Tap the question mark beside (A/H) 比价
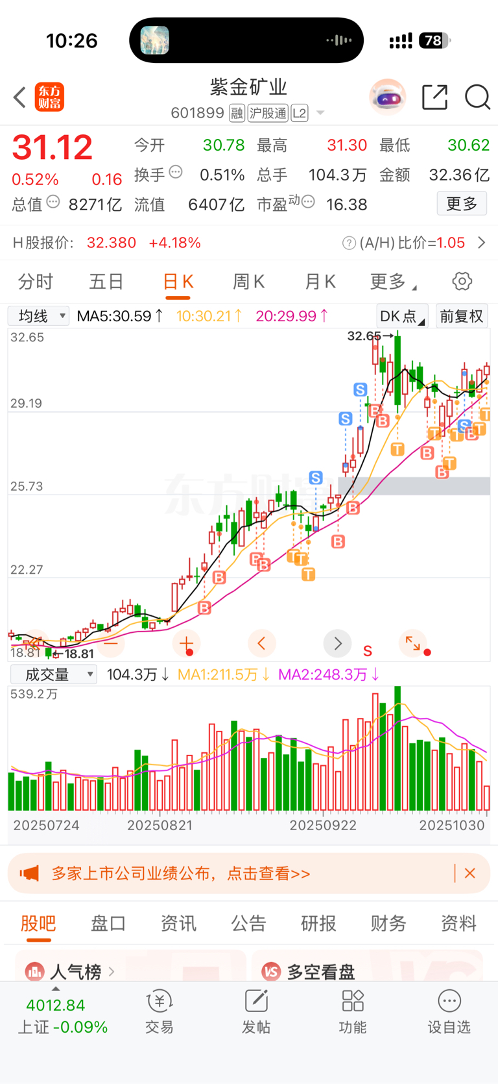Screen dimensions: 498x1084 click(x=349, y=243)
